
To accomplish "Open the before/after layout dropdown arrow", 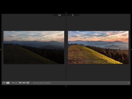I will [10, 83].
